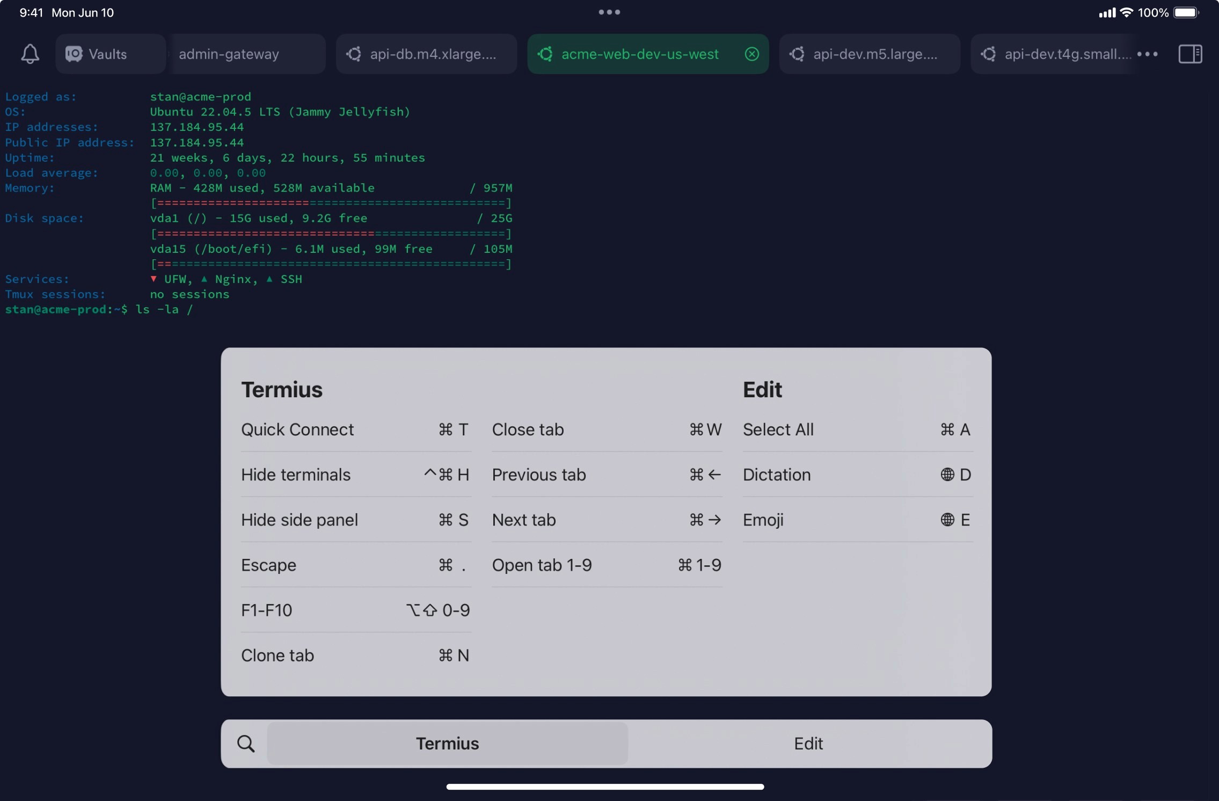Switch to the api-db.m4.xlarge tab
The width and height of the screenshot is (1219, 801).
coord(426,54)
